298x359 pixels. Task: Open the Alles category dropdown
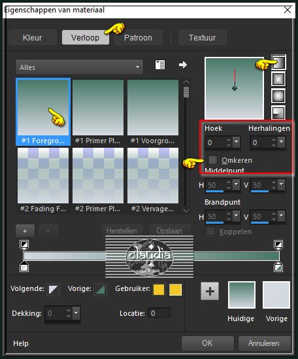point(80,67)
